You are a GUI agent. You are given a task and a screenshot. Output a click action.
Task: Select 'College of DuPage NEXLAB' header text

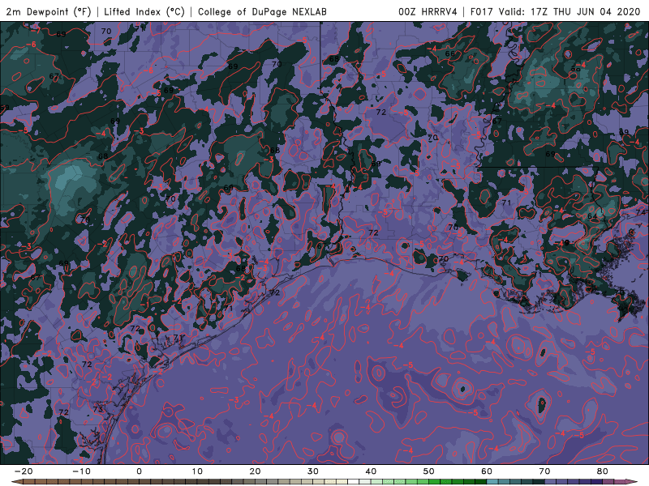tap(262, 11)
